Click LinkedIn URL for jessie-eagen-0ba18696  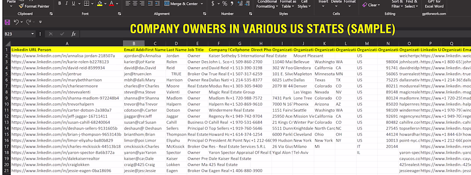pos(61,171)
